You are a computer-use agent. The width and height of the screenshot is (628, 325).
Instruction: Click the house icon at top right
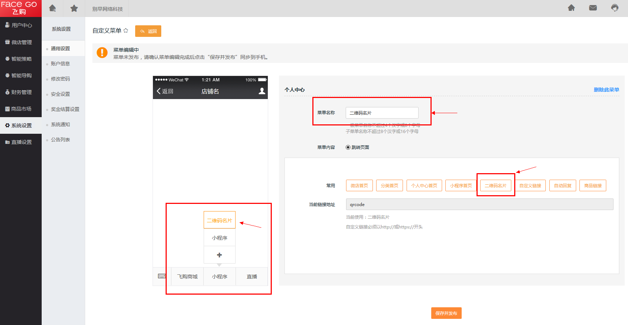[x=571, y=8]
